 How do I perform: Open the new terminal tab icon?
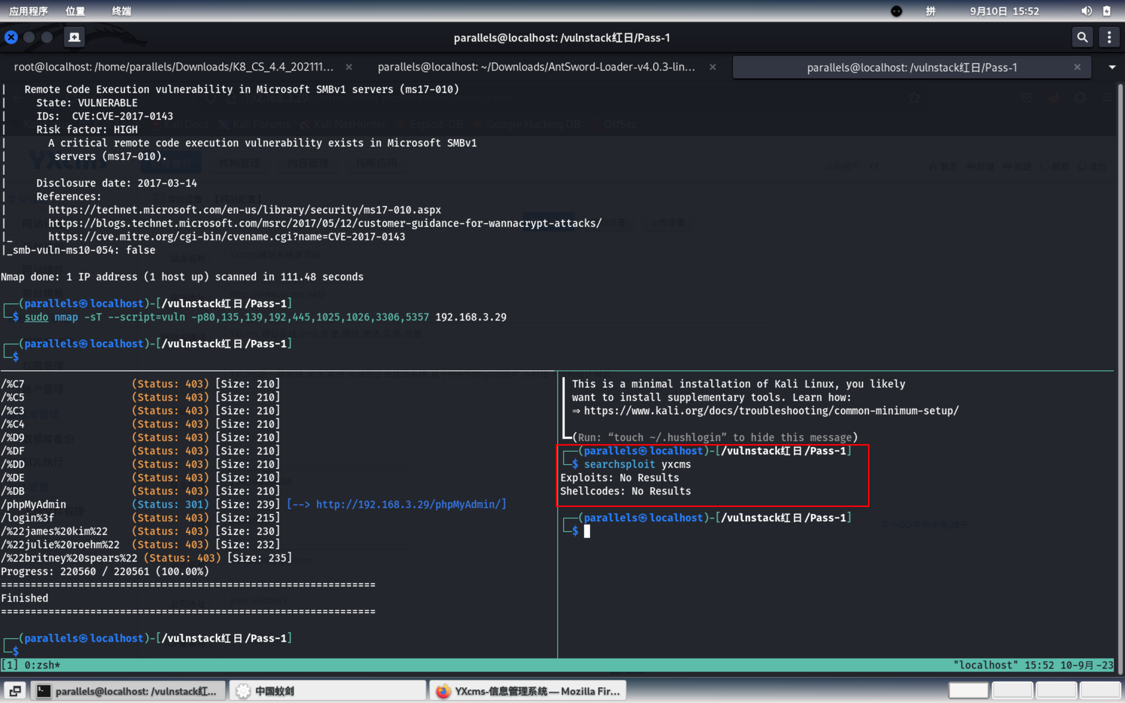[x=74, y=37]
